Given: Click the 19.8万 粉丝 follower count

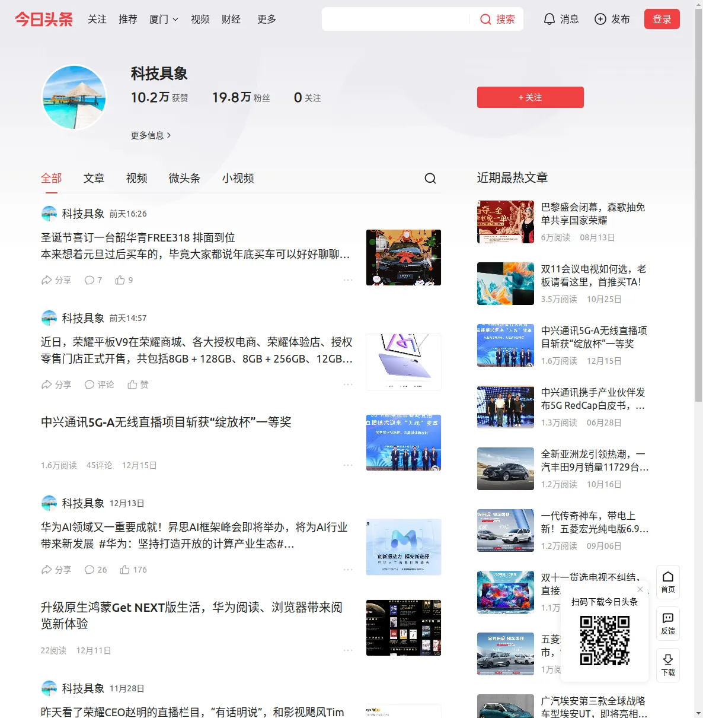Looking at the screenshot, I should click(241, 97).
